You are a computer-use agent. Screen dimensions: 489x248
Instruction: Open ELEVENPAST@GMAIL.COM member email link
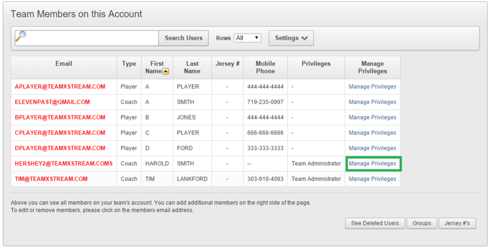[52, 102]
